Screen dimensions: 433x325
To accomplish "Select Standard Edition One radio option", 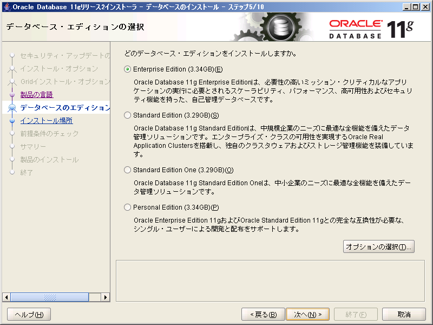I will coord(128,170).
